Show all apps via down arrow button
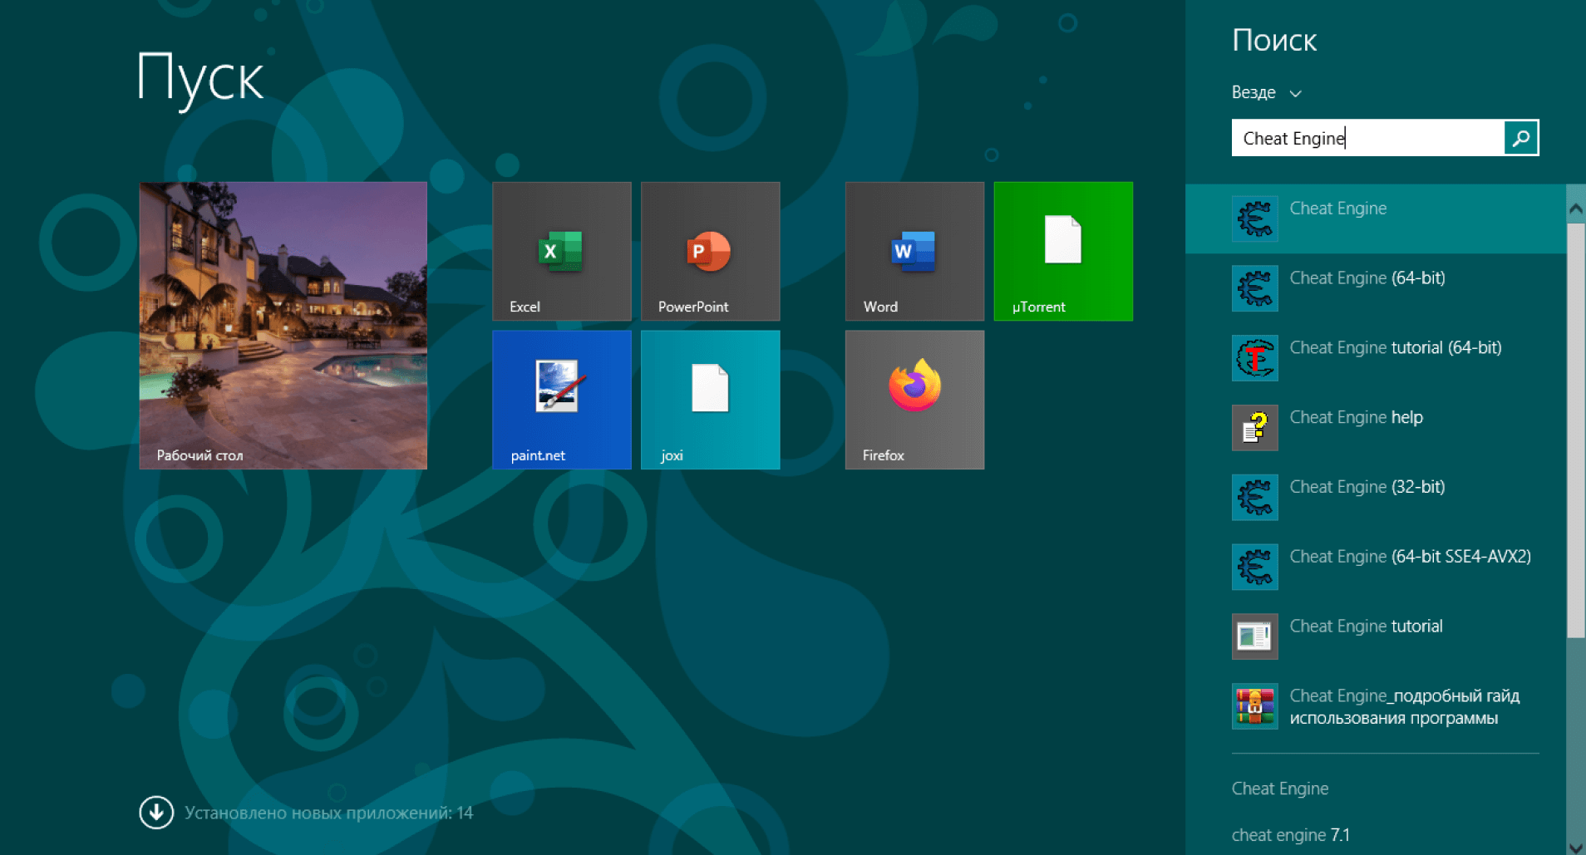 (156, 813)
